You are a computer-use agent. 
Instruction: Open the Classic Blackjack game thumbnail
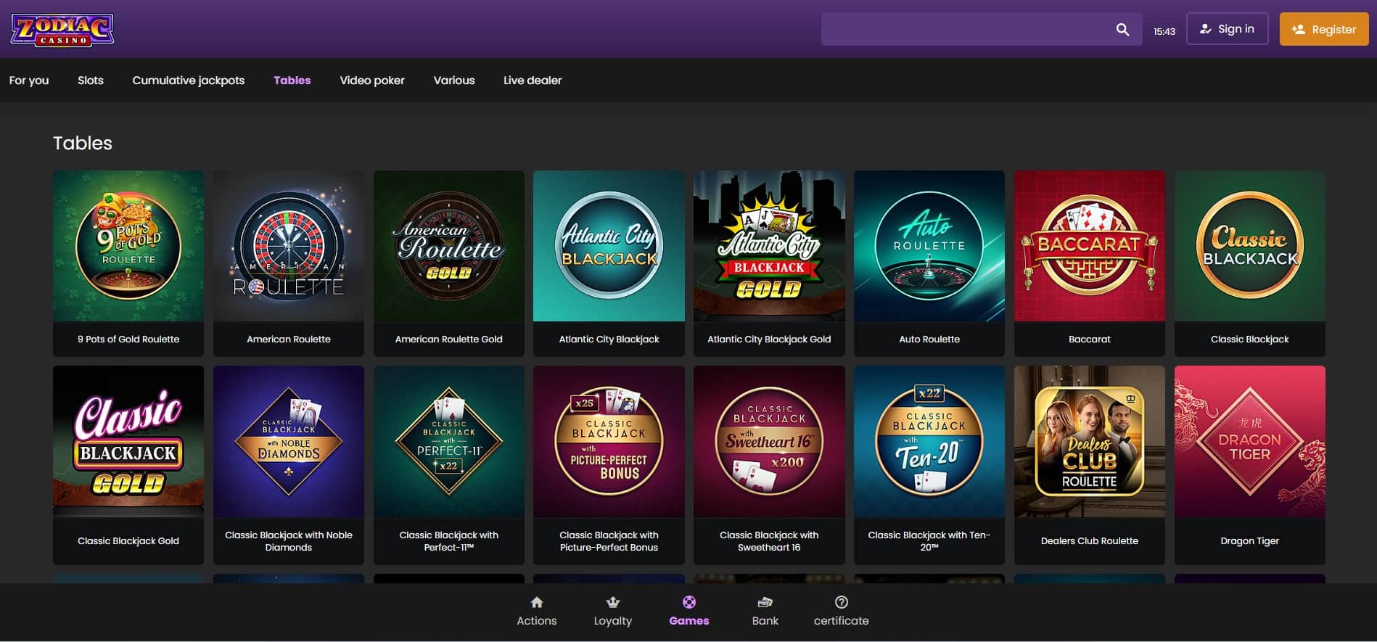(x=1250, y=246)
